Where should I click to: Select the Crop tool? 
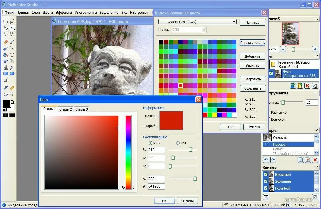pos(5,80)
